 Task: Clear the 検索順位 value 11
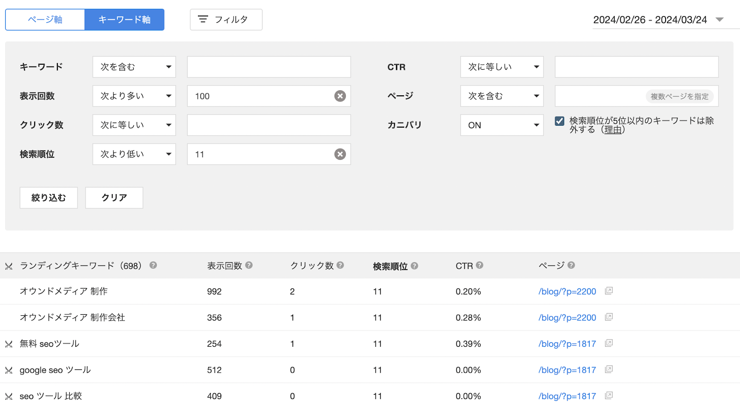pyautogui.click(x=340, y=154)
